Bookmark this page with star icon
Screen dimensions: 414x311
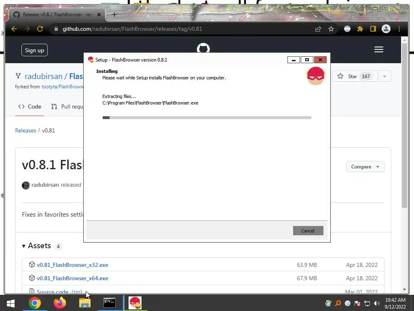click(331, 29)
